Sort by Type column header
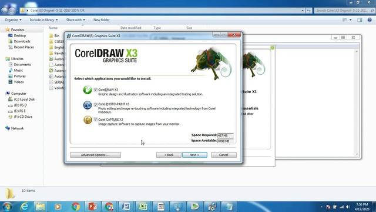376x212 pixels. pyautogui.click(x=157, y=28)
